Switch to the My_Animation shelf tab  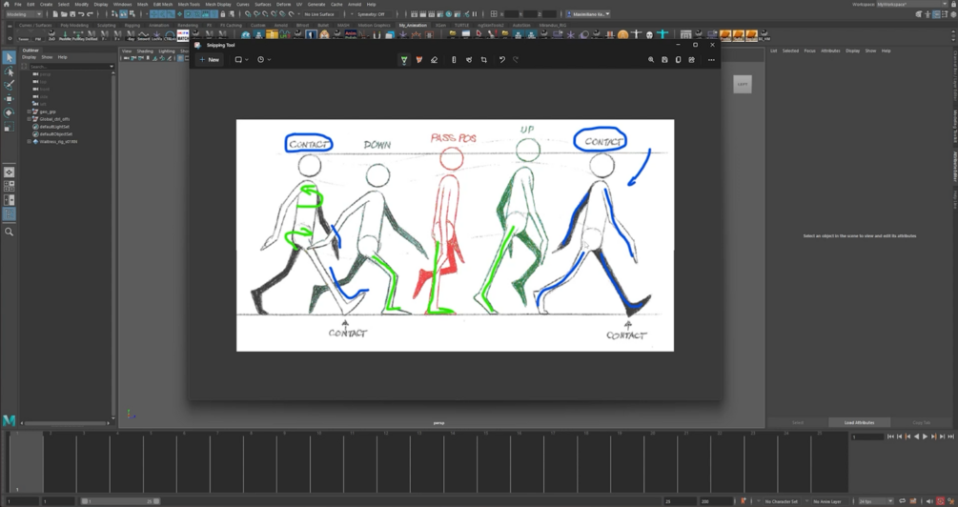[411, 26]
